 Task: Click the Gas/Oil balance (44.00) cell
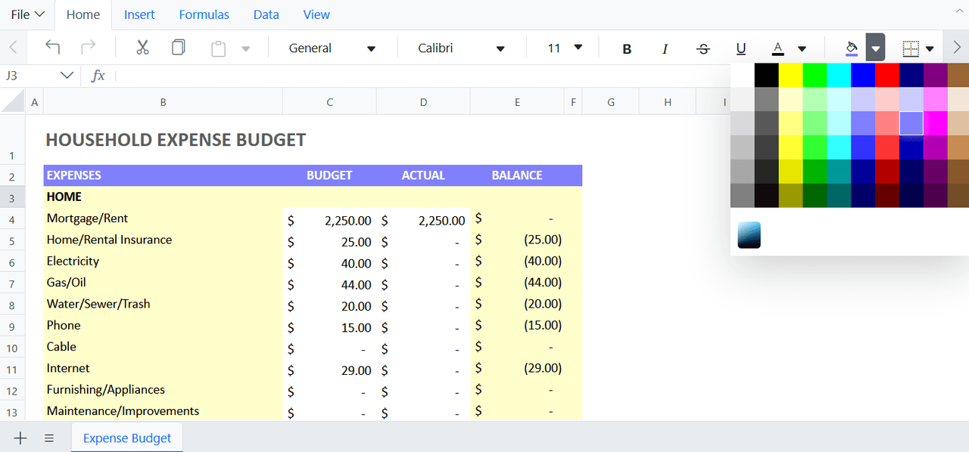[x=517, y=283]
